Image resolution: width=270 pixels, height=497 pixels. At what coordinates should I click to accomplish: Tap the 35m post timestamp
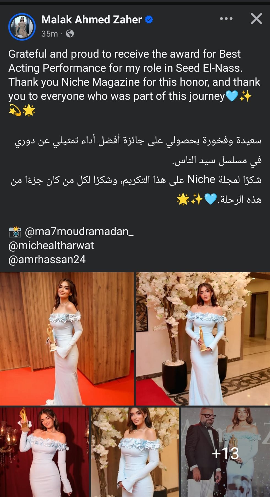(50, 34)
